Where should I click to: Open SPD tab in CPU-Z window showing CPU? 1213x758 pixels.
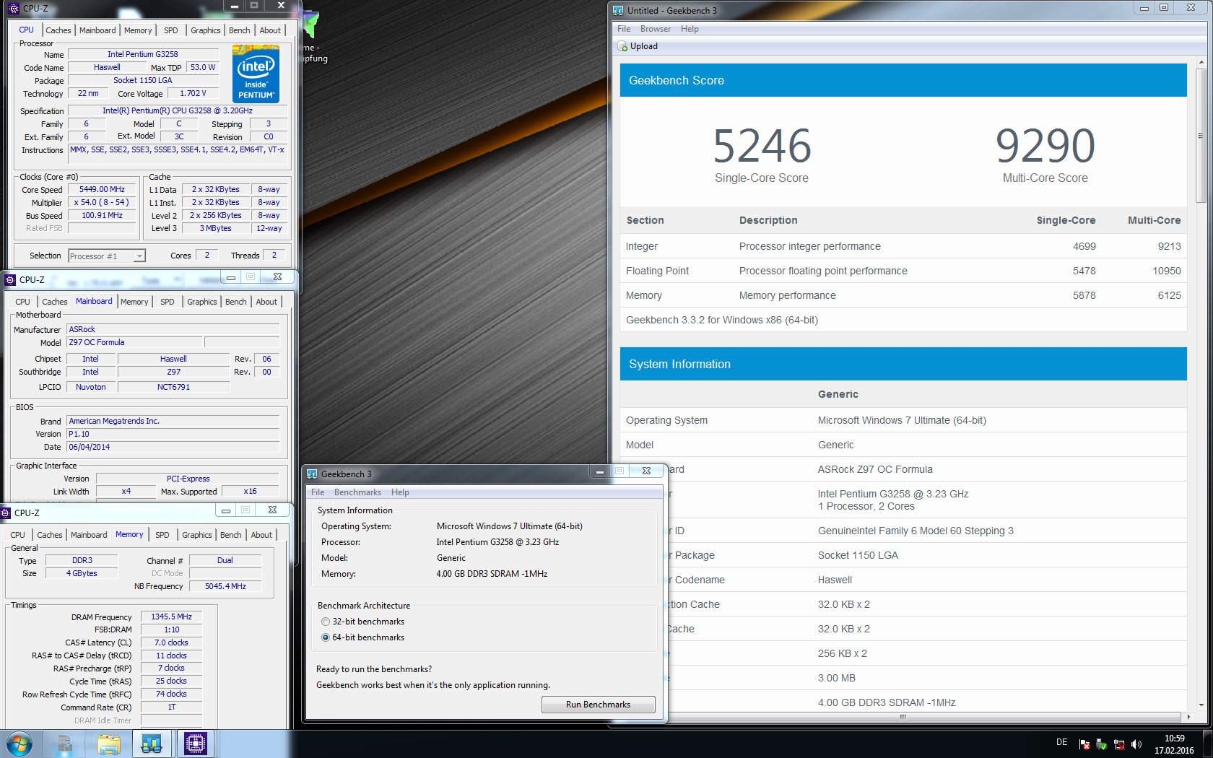[x=170, y=30]
